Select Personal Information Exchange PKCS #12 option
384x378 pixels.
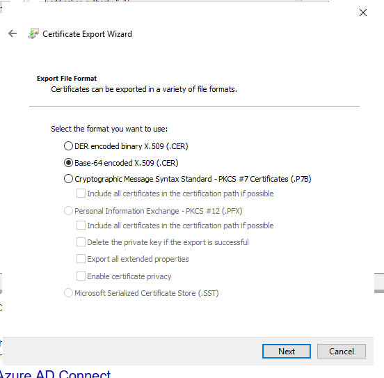[68, 211]
